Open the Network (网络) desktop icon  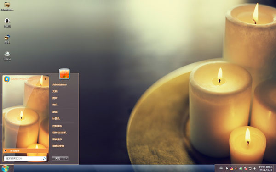click(x=7, y=39)
